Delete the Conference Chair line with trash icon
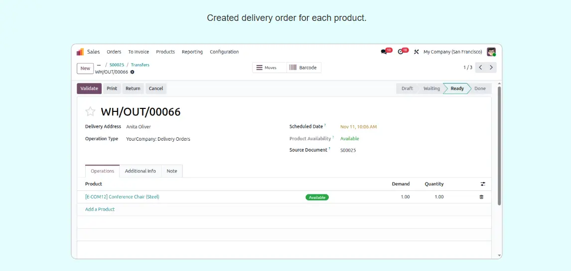The image size is (571, 271). (x=481, y=197)
